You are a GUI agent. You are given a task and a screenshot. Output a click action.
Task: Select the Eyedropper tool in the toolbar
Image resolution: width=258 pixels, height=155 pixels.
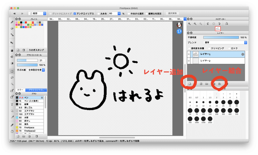[x=12, y=125]
